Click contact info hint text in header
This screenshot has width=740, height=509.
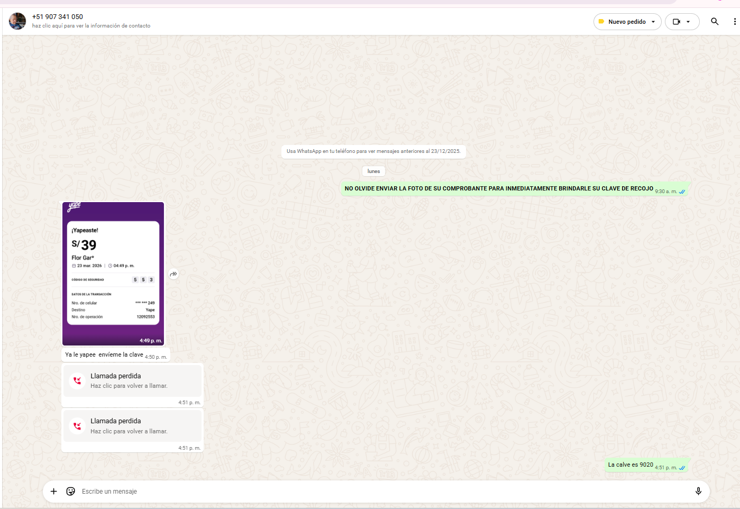[x=91, y=26]
